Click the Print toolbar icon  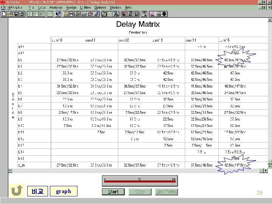point(22,14)
